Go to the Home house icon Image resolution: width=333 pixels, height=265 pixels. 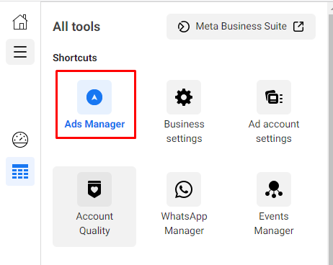coord(20,22)
